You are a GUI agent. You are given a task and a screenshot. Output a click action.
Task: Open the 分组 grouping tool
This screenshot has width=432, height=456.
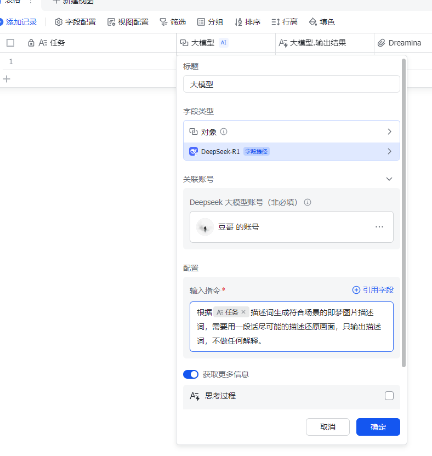(x=210, y=22)
